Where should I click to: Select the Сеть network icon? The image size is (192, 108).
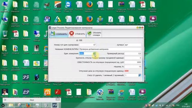click(x=5, y=20)
